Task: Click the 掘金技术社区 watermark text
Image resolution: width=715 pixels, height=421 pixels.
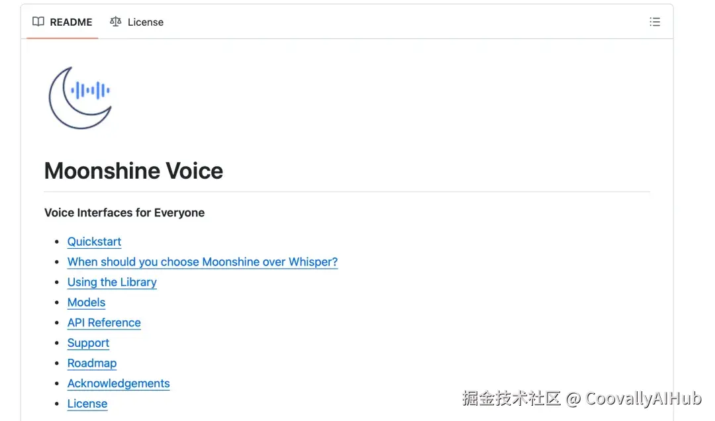Action: [511, 398]
